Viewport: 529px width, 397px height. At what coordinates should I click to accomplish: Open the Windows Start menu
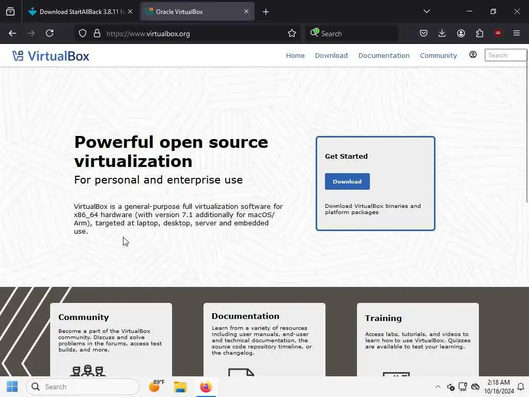pyautogui.click(x=12, y=387)
